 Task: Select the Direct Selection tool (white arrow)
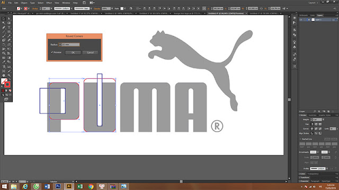tap(9, 19)
